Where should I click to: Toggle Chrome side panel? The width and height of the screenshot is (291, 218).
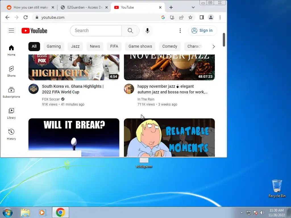point(201,17)
